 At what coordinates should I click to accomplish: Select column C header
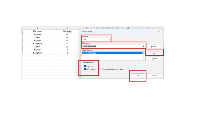pos(87,28)
